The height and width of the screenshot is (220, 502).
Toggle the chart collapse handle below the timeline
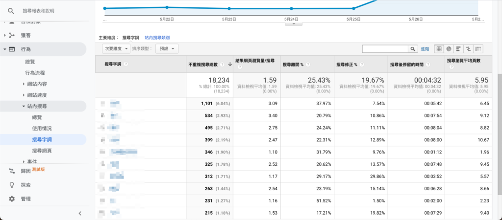[x=294, y=23]
